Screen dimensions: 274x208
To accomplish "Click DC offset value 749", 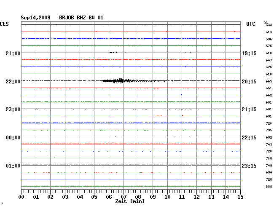I will coord(269,165).
